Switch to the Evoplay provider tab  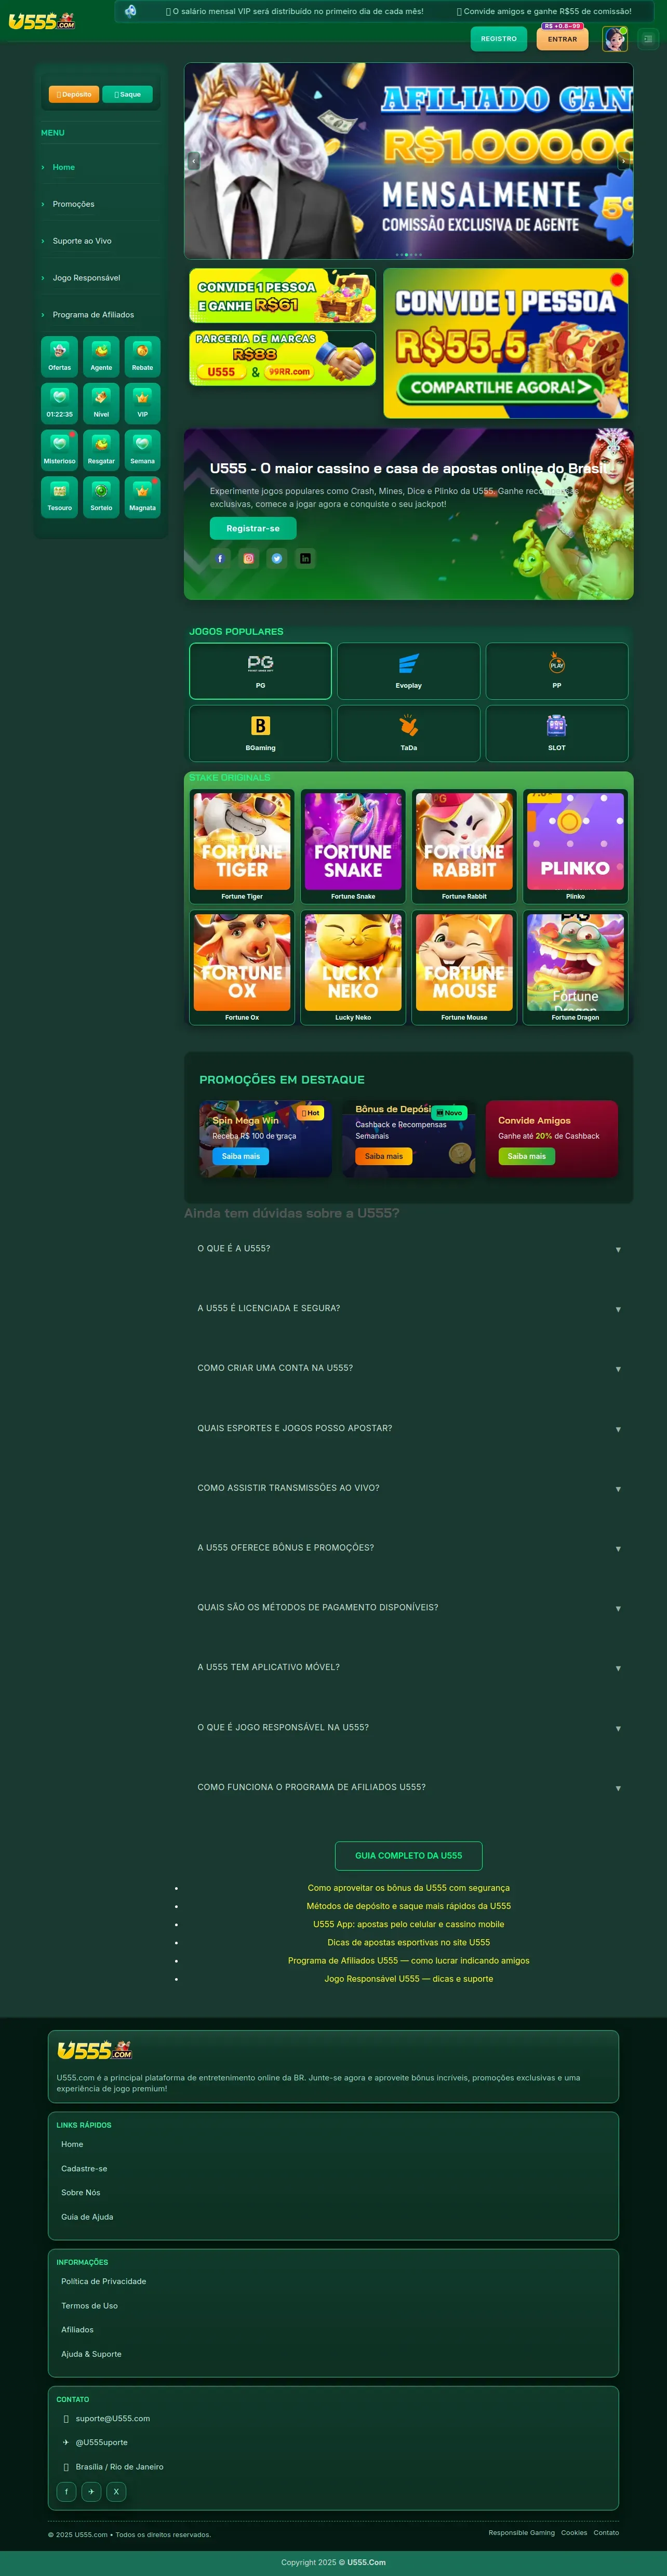coord(408,671)
